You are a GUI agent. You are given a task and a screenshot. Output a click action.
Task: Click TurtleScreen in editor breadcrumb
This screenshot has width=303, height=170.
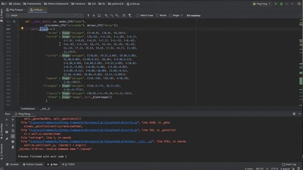coord(27,109)
